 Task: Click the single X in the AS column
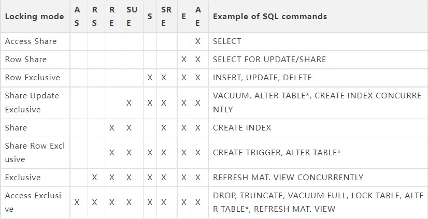77,202
